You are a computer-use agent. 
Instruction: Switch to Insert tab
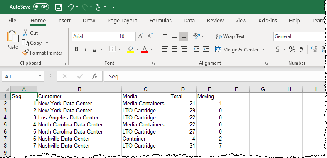pyautogui.click(x=64, y=21)
